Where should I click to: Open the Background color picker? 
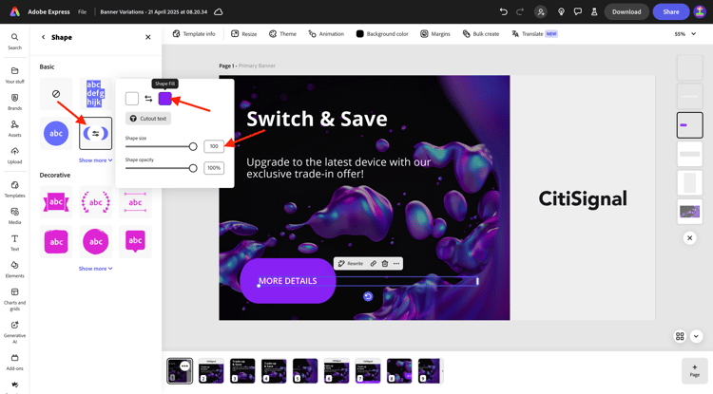click(382, 34)
